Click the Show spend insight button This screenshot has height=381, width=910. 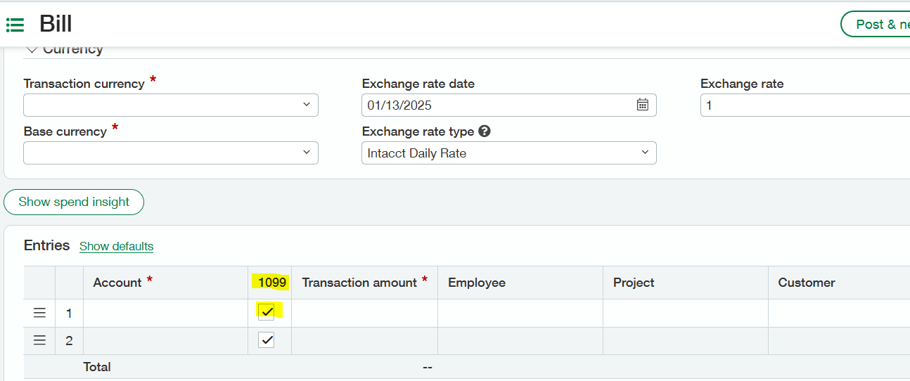(74, 202)
